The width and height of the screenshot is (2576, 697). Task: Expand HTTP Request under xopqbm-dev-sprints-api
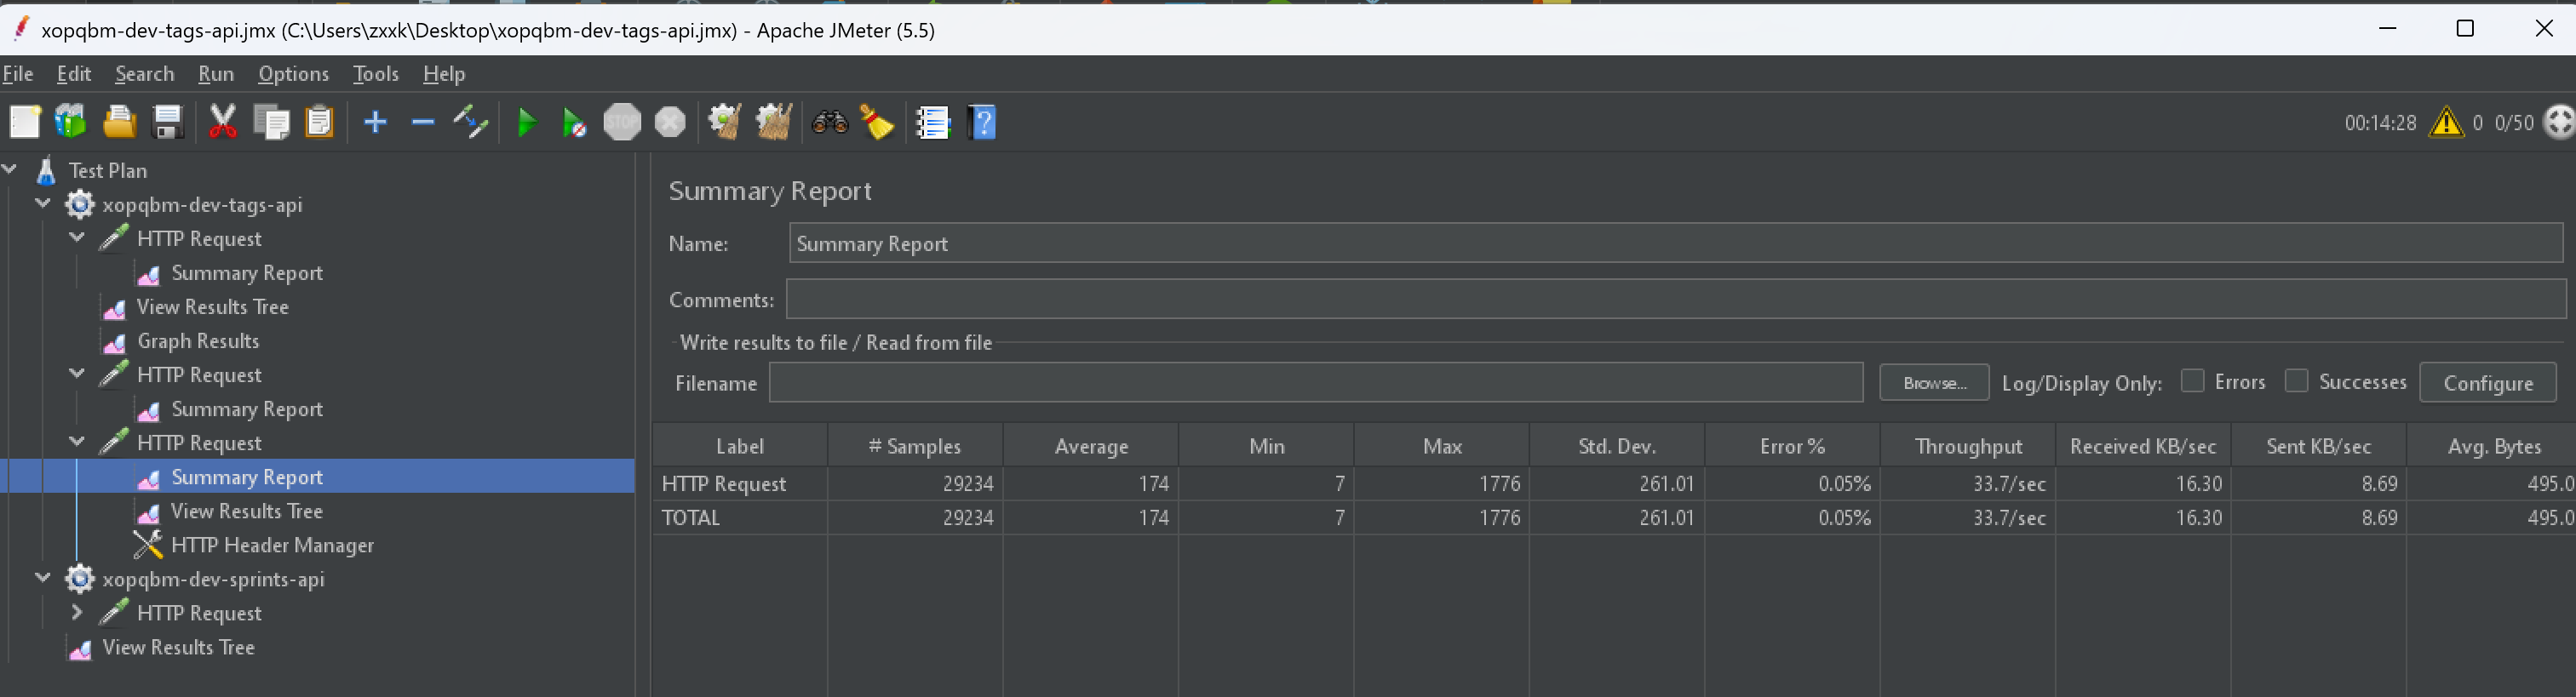77,612
